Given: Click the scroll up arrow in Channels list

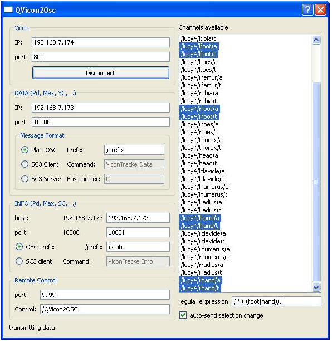Looking at the screenshot, I should point(316,40).
